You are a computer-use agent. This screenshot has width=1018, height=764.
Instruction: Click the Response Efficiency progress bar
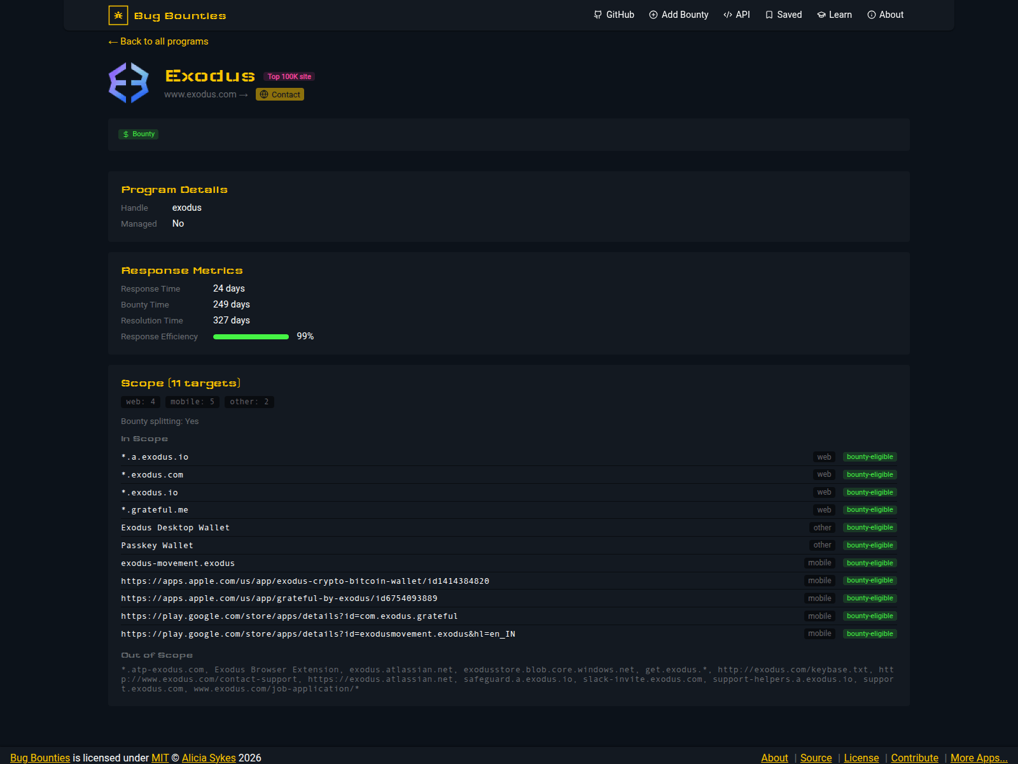[251, 336]
